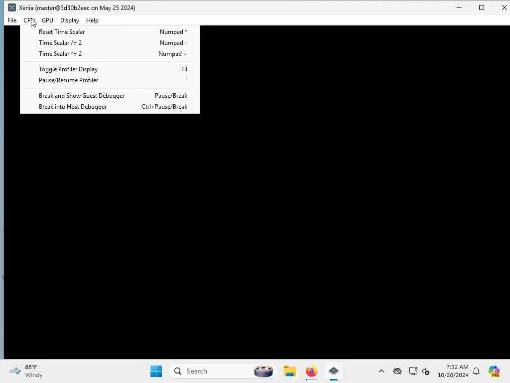The image size is (510, 383).
Task: Open the Help menu
Action: 92,20
